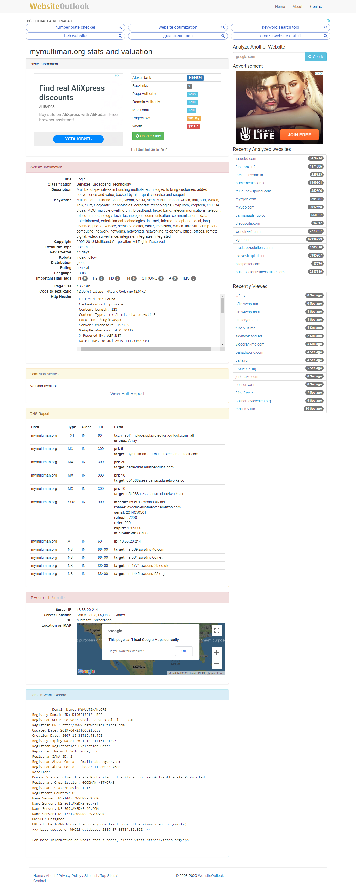The width and height of the screenshot is (356, 886).
Task: Click search icon for heb website
Action: [120, 36]
